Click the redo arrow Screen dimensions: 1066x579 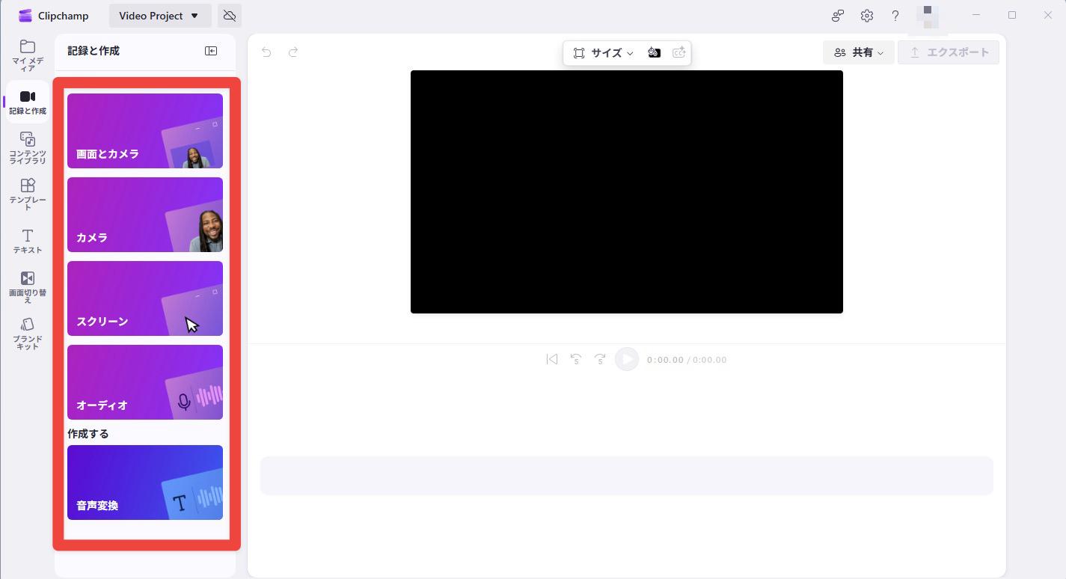(293, 52)
